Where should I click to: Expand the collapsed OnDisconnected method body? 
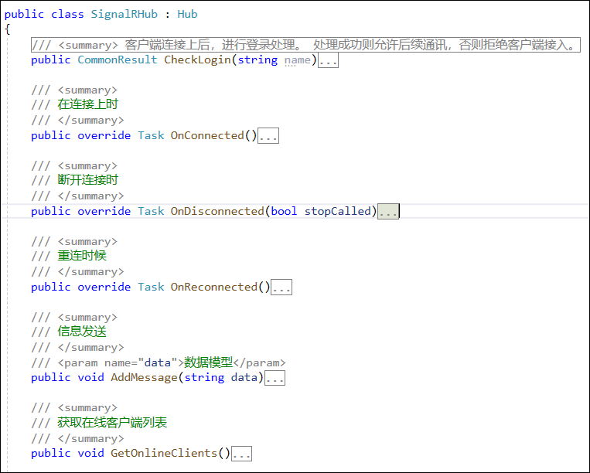coord(388,211)
